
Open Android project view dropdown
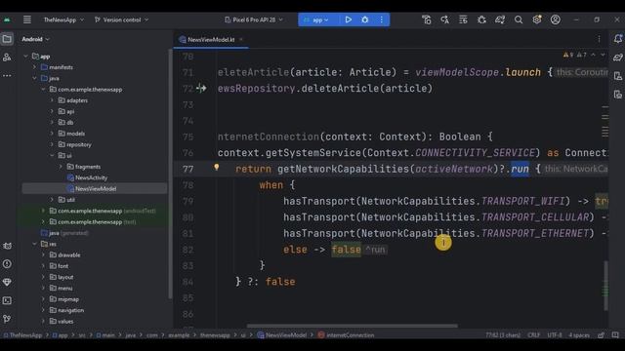click(x=35, y=39)
